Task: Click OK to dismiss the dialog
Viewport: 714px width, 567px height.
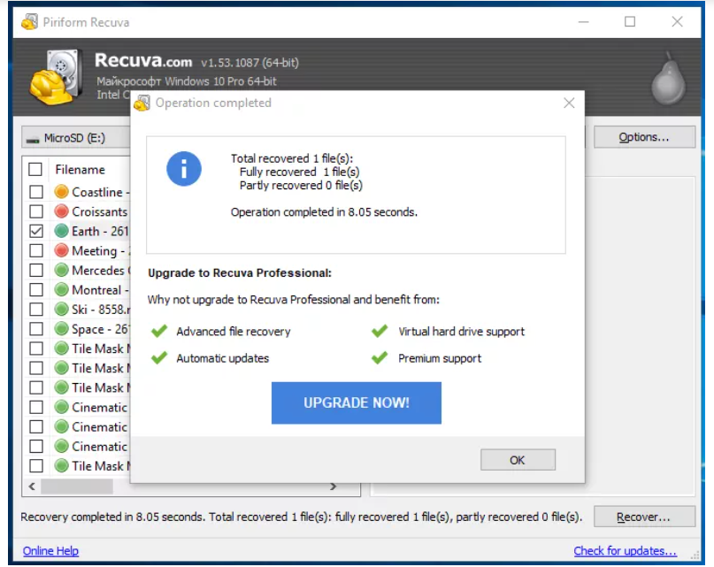Action: click(x=518, y=460)
